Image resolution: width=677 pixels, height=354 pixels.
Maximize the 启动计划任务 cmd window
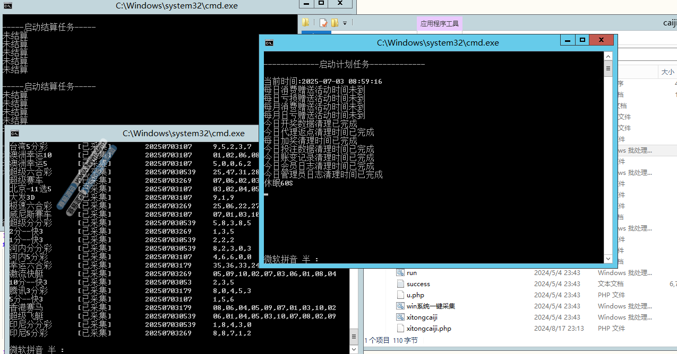pyautogui.click(x=582, y=40)
